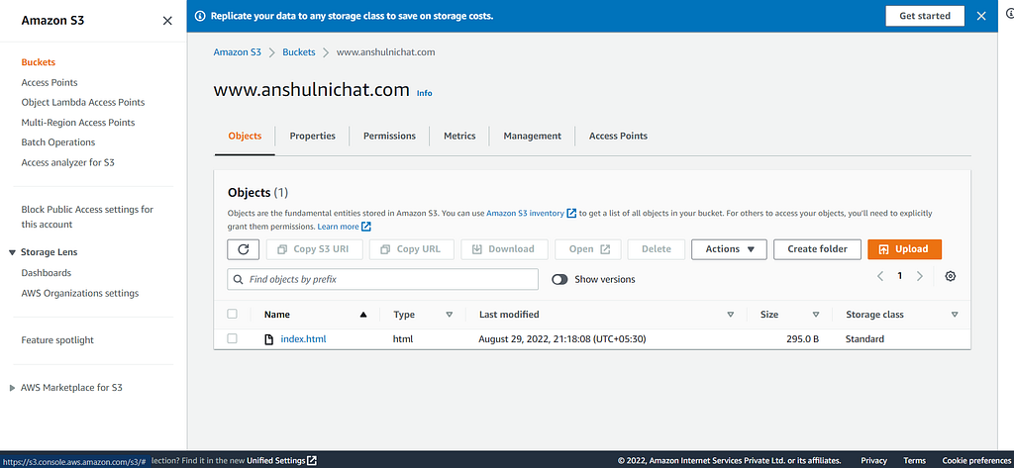The image size is (1014, 468).
Task: Open the Permissions tab
Action: click(389, 137)
